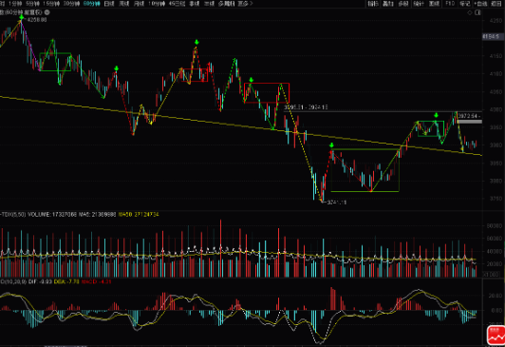Viewport: 505px width, 347px height.
Task: Switch to the 日线 daily period
Action: click(109, 4)
